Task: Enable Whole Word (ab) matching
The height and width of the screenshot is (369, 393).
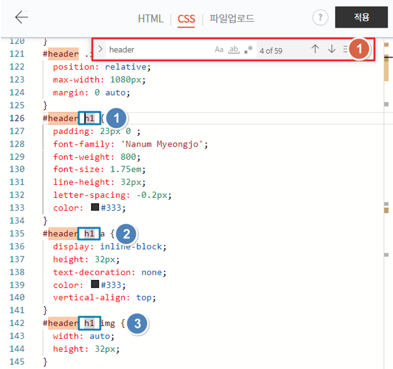Action: click(233, 49)
